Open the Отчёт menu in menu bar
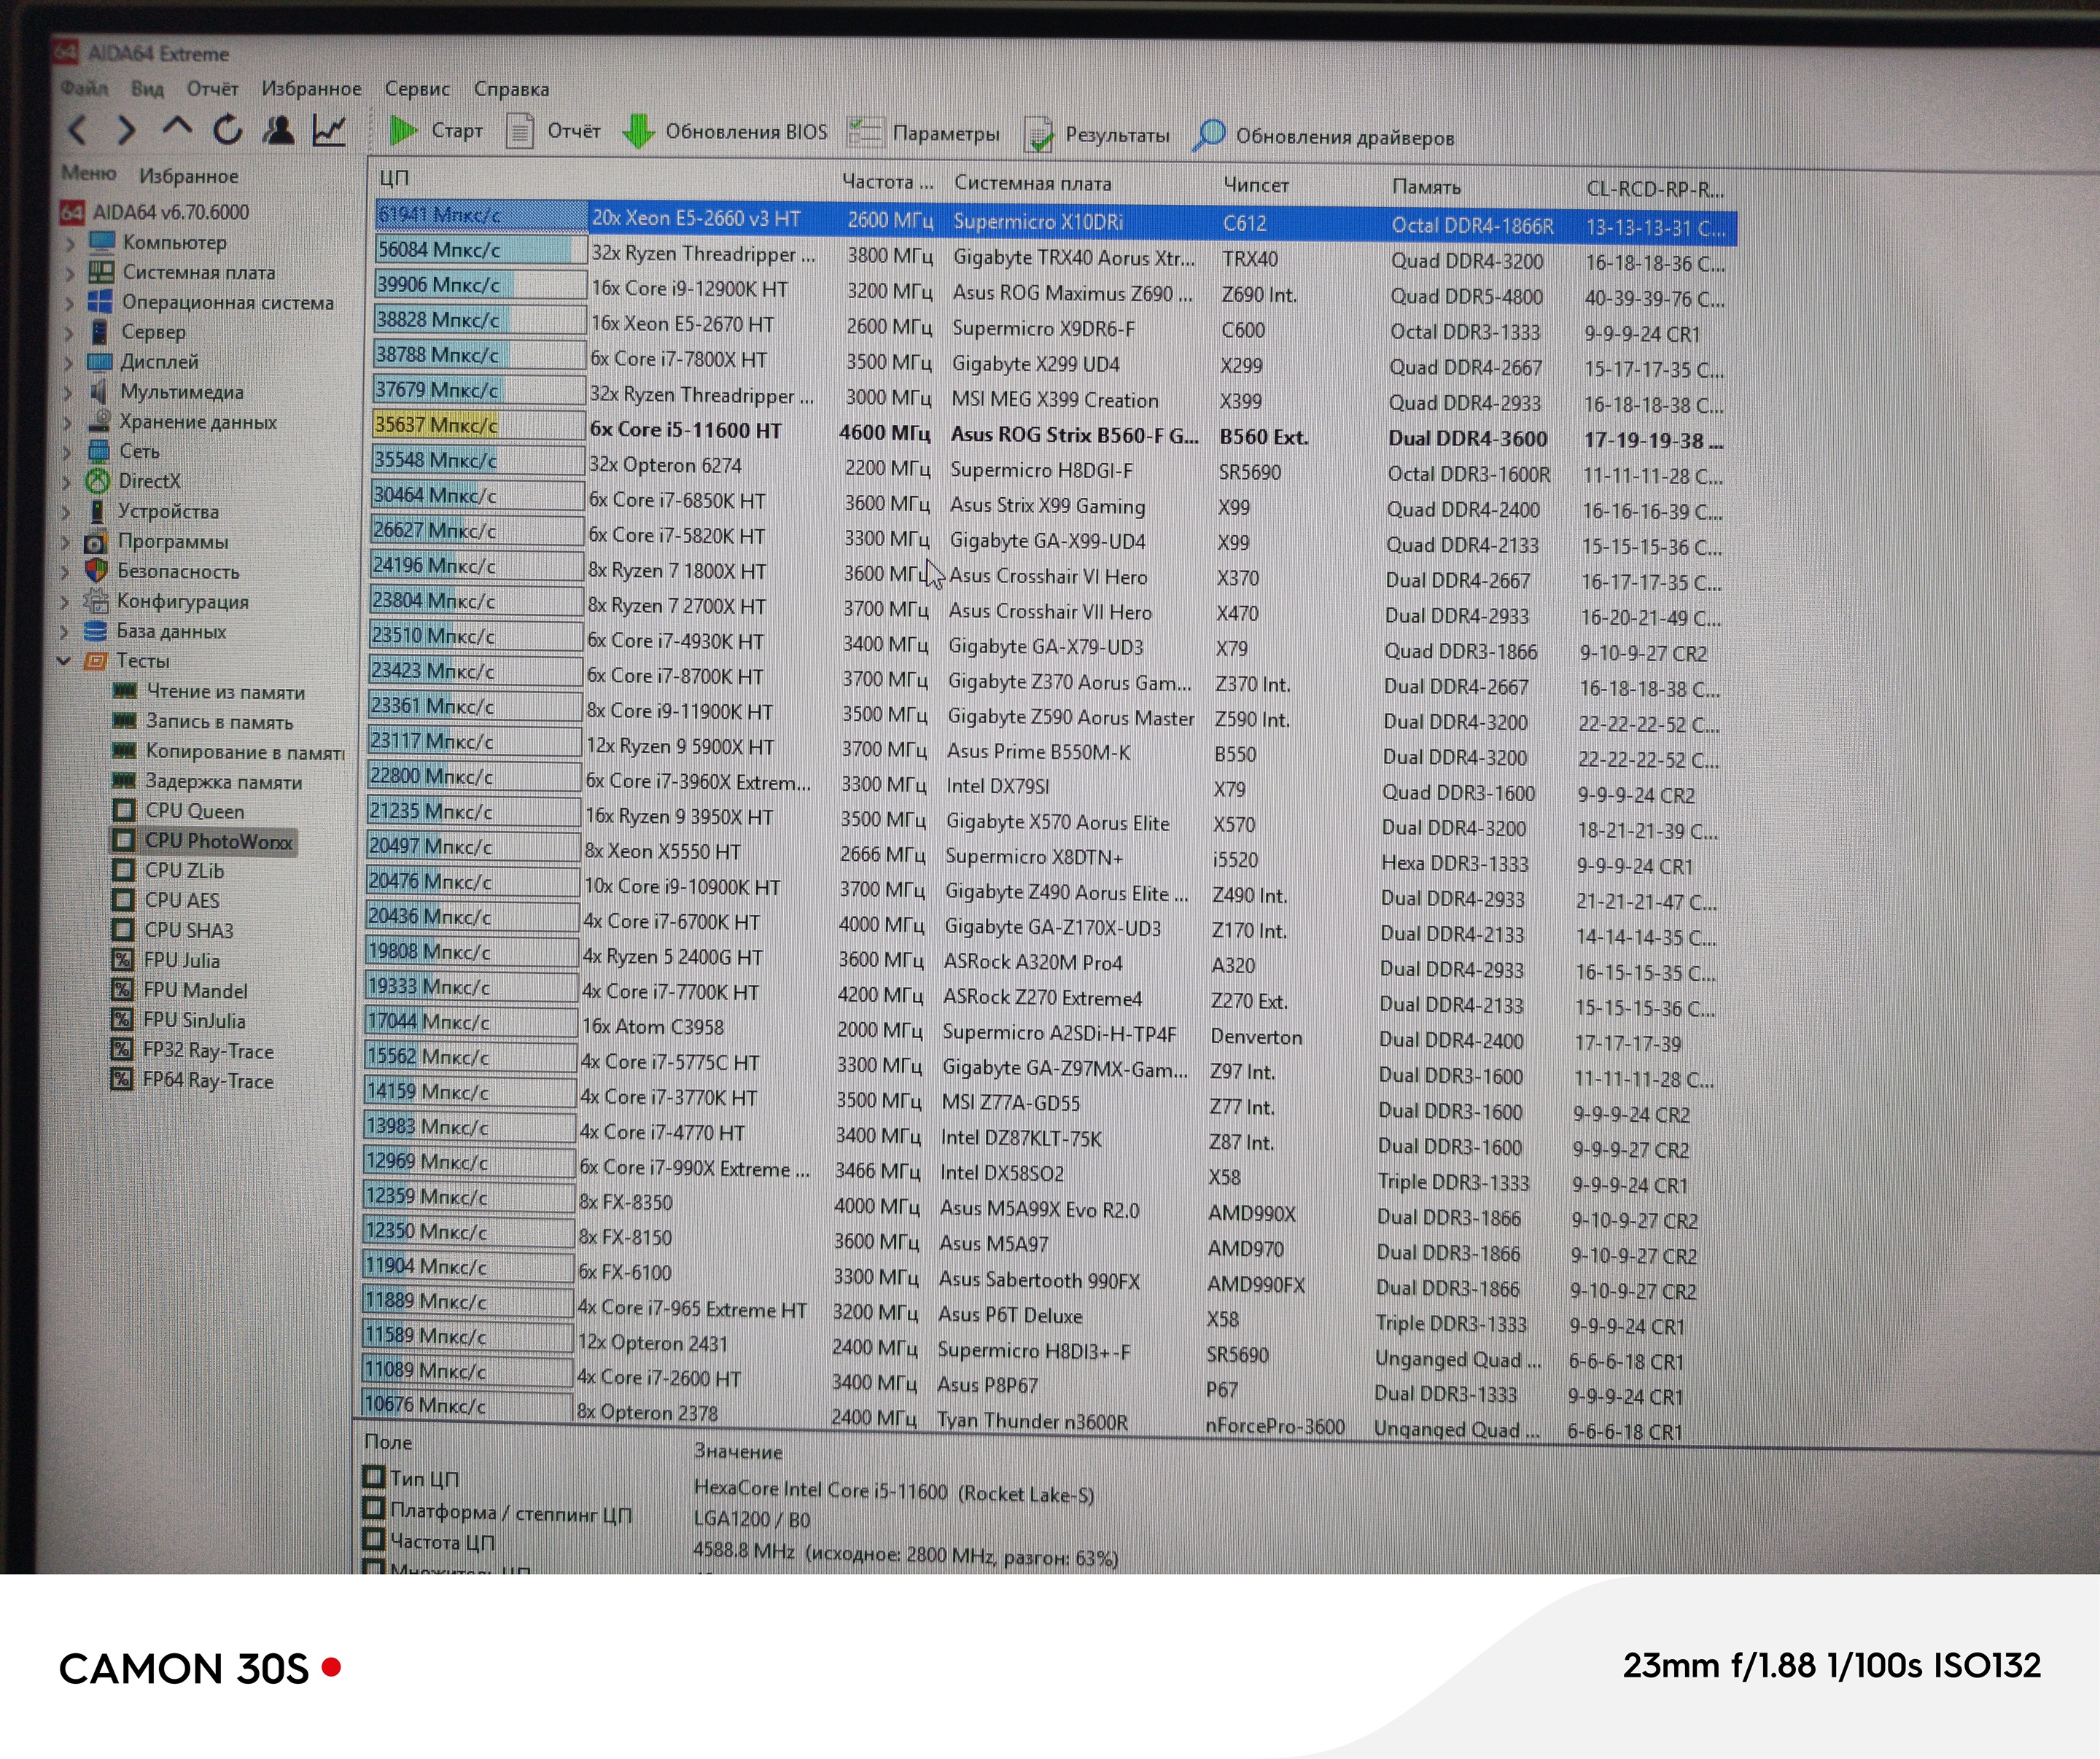 212,88
